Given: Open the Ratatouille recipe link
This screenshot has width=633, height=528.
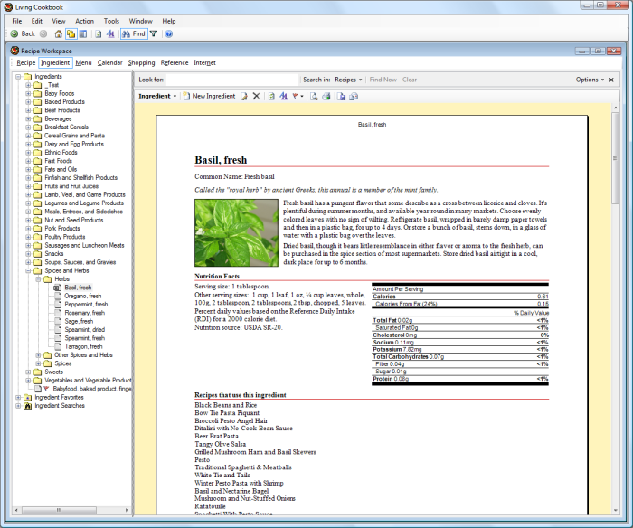Looking at the screenshot, I should pos(210,506).
